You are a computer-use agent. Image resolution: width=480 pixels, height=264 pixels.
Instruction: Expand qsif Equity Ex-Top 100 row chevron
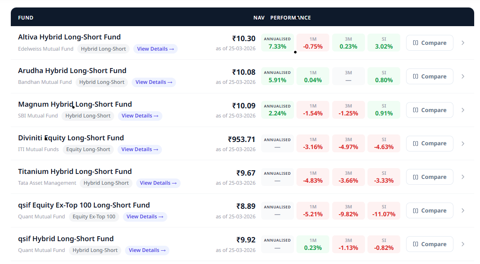click(463, 211)
